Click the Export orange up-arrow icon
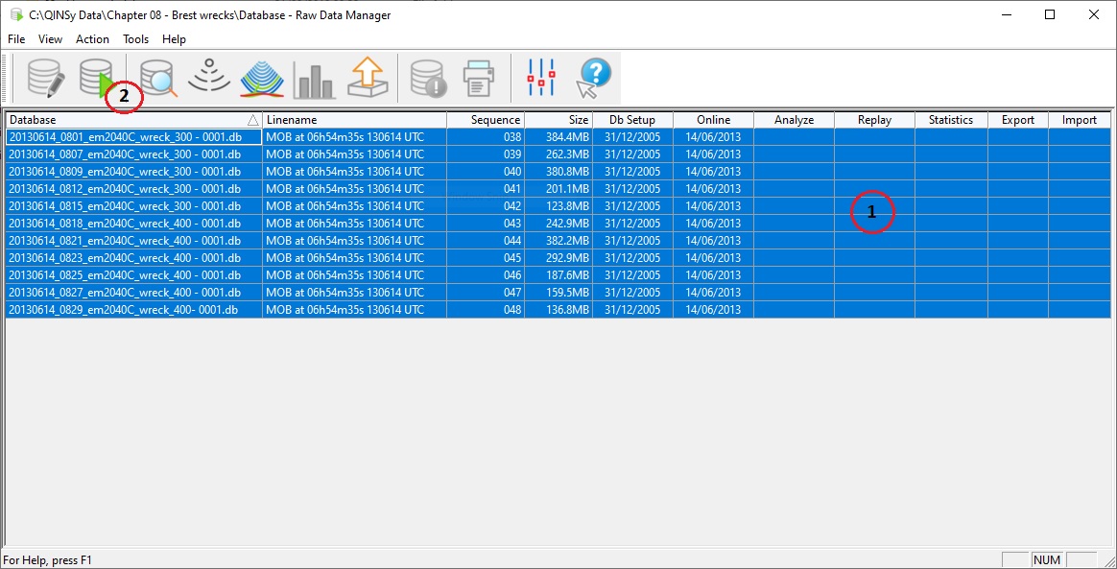The width and height of the screenshot is (1117, 569). pyautogui.click(x=368, y=78)
